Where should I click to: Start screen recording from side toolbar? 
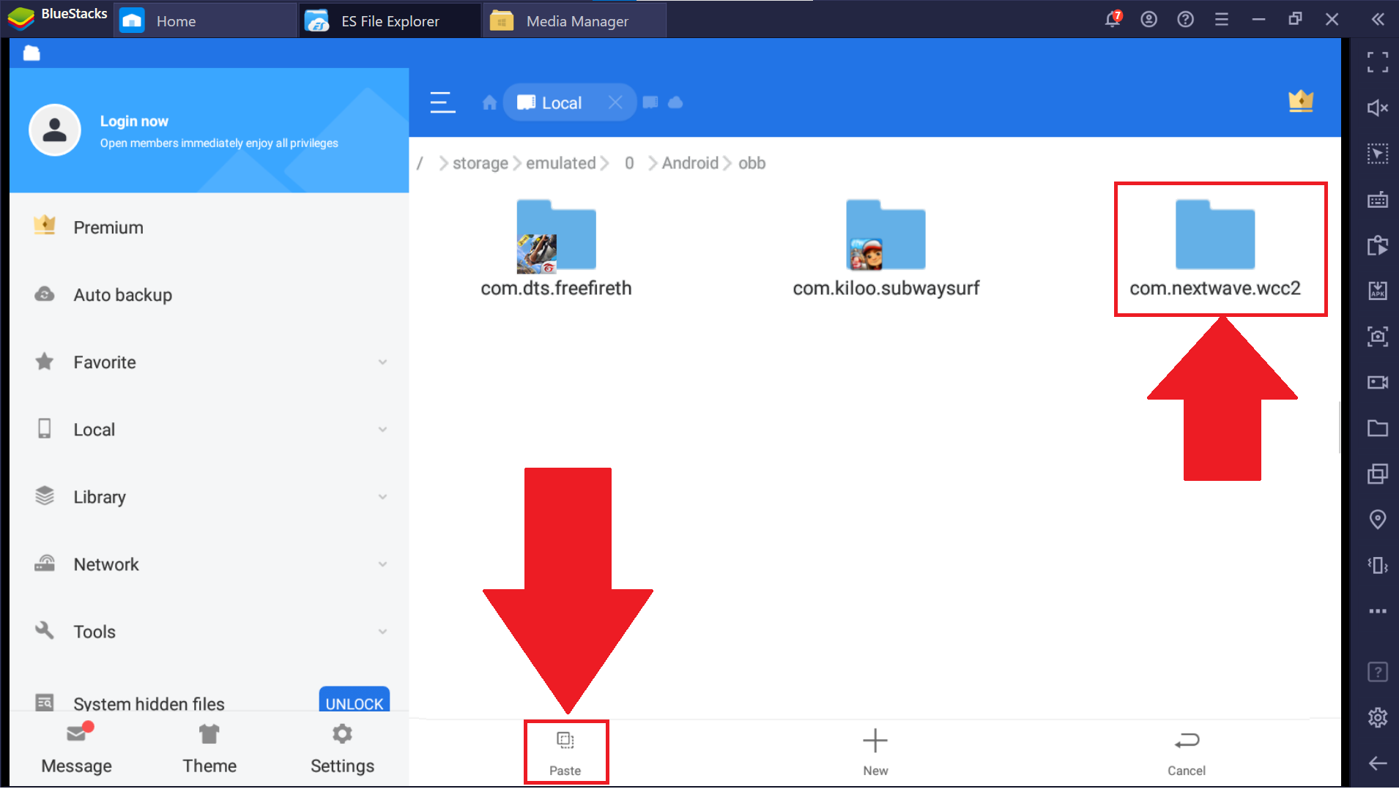1378,382
